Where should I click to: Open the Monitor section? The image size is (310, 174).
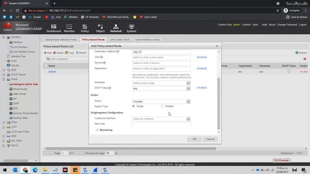tap(69, 28)
